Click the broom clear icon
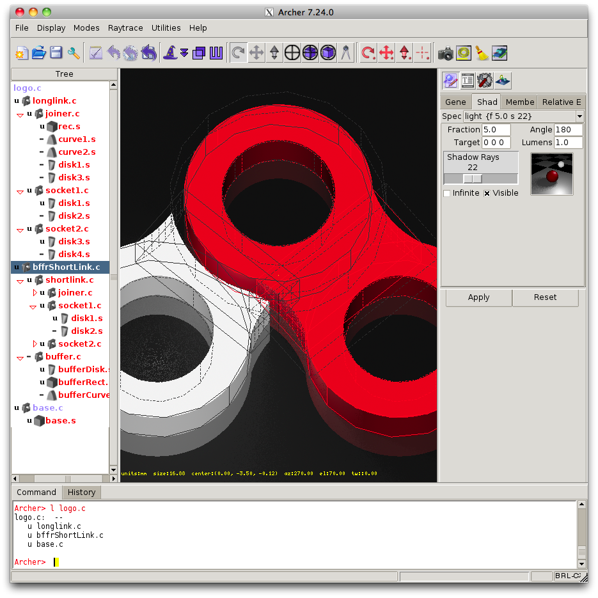598x598 pixels. (x=482, y=53)
